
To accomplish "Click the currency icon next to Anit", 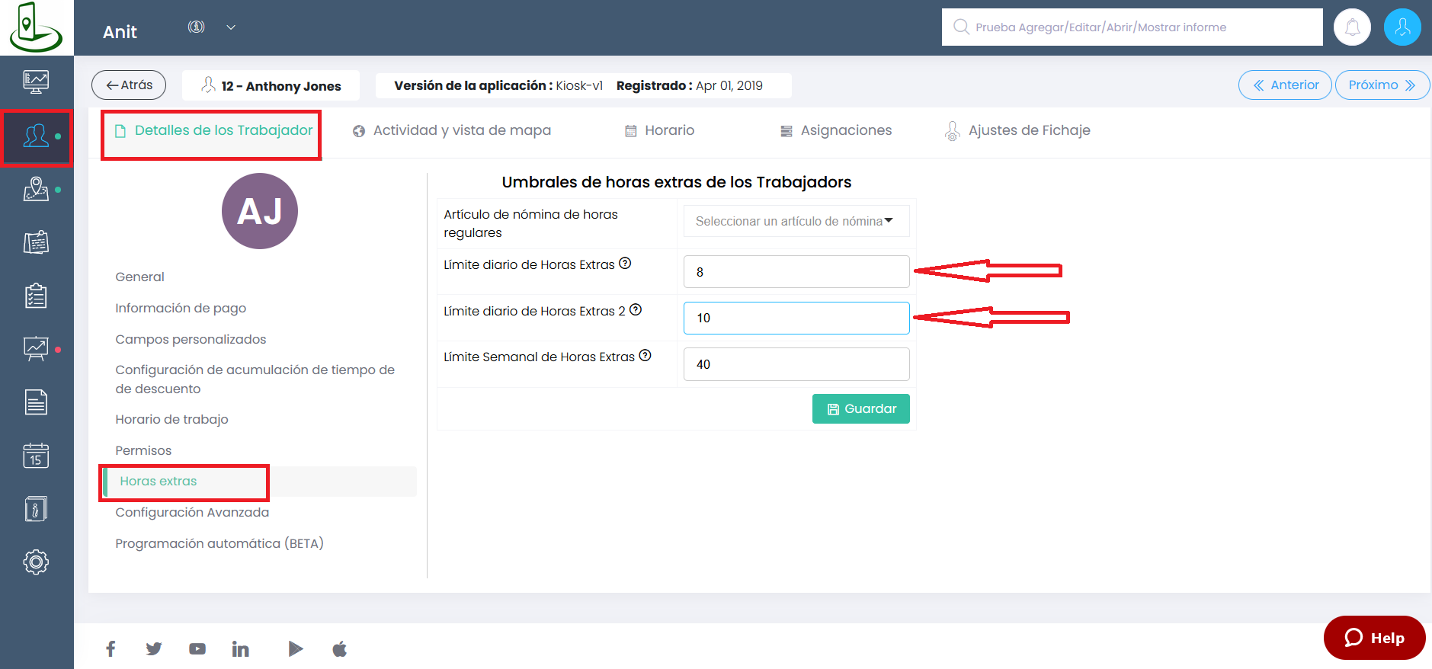I will click(x=196, y=27).
